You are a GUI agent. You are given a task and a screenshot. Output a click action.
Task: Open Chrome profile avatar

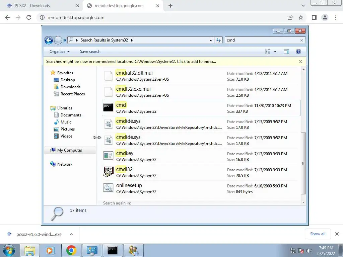tap(325, 17)
